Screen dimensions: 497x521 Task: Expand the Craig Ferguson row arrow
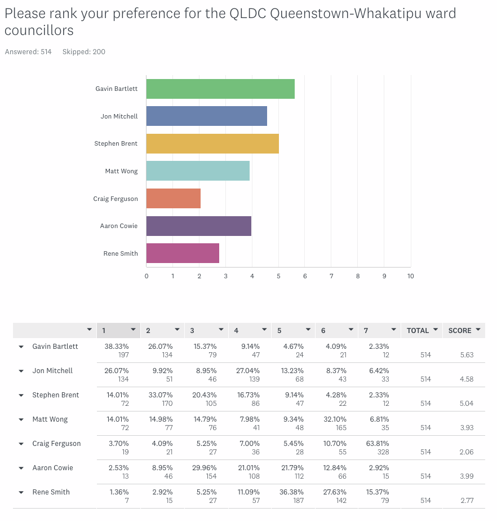[x=21, y=444]
